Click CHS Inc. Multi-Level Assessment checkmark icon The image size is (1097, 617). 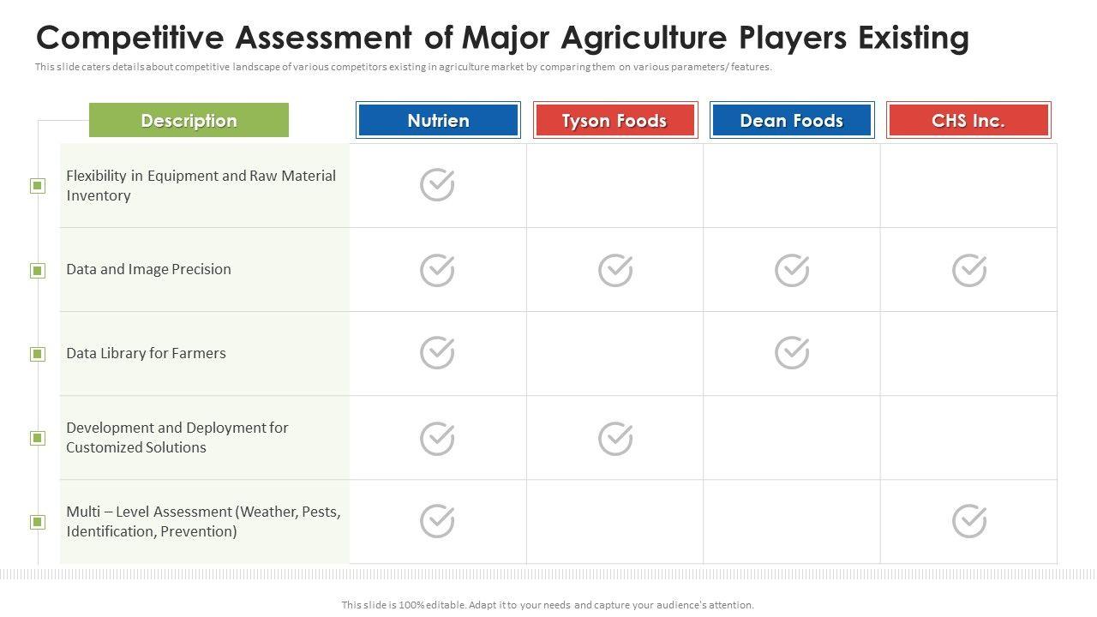pyautogui.click(x=969, y=521)
